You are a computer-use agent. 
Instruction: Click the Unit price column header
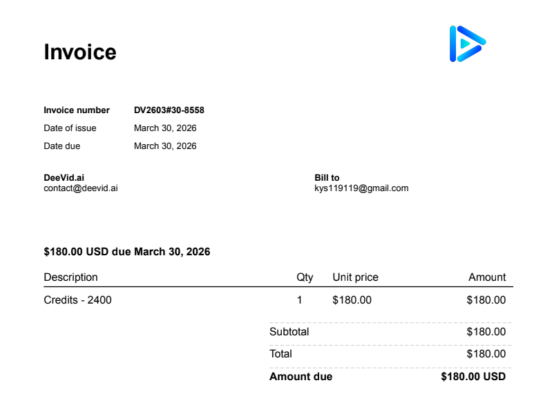pos(355,277)
